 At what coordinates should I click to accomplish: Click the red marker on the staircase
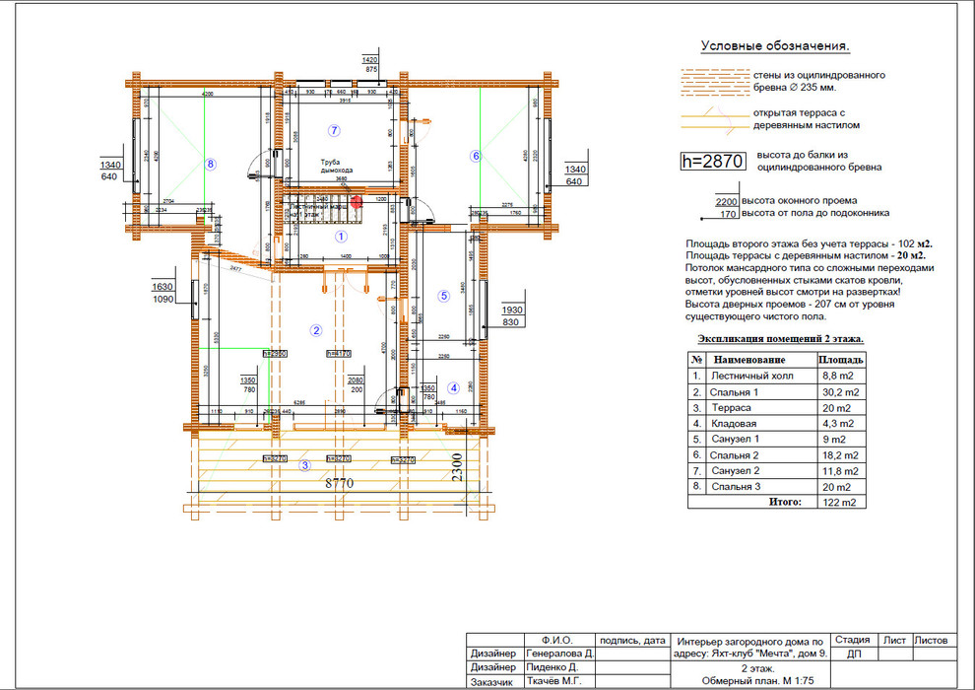357,201
